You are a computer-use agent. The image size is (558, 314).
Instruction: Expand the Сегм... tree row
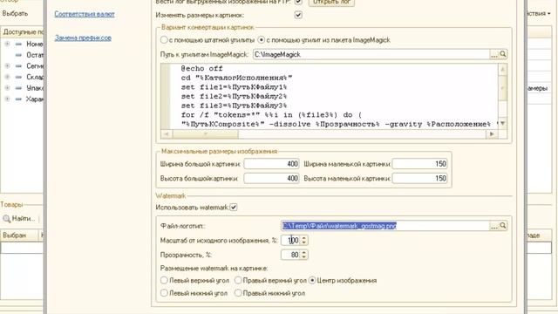pyautogui.click(x=7, y=66)
